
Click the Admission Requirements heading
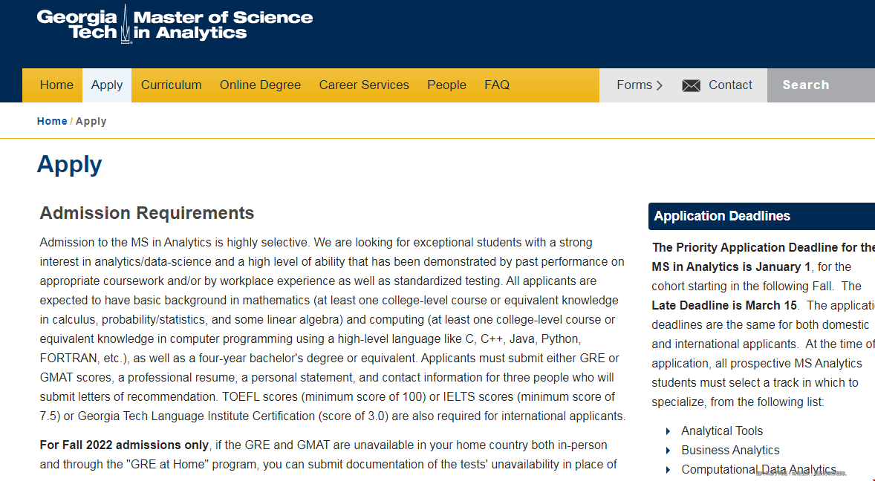coord(147,213)
